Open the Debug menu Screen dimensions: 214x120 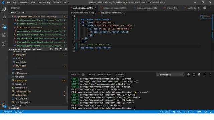pyautogui.click(x=46, y=2)
